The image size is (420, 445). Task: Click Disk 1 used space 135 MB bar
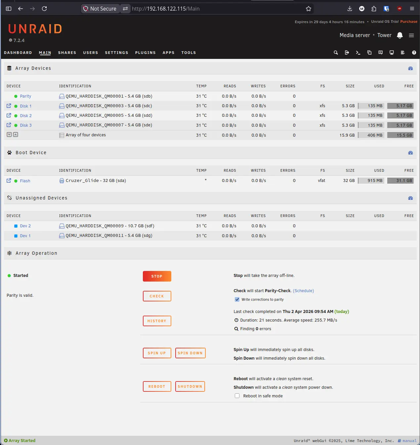(x=371, y=106)
